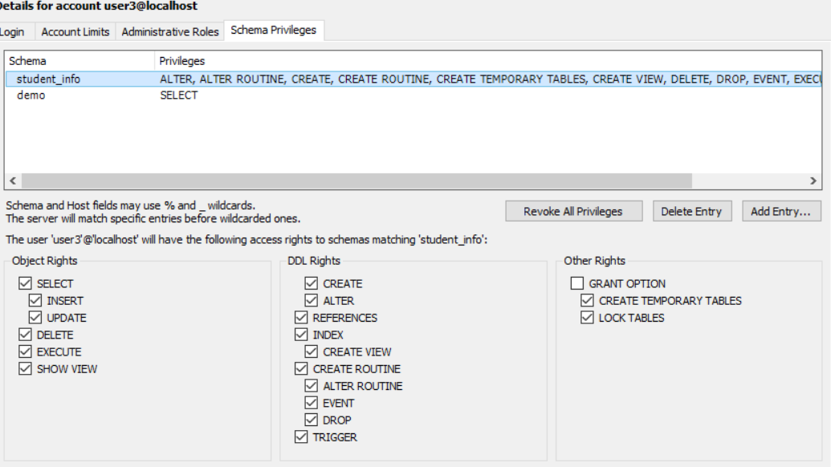Enable the GRANT OPTION checkbox
Viewport: 831px width, 467px height.
tap(577, 283)
